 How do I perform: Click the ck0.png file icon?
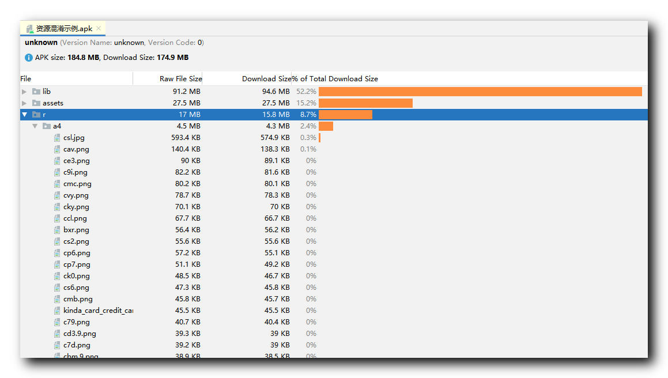pos(57,276)
